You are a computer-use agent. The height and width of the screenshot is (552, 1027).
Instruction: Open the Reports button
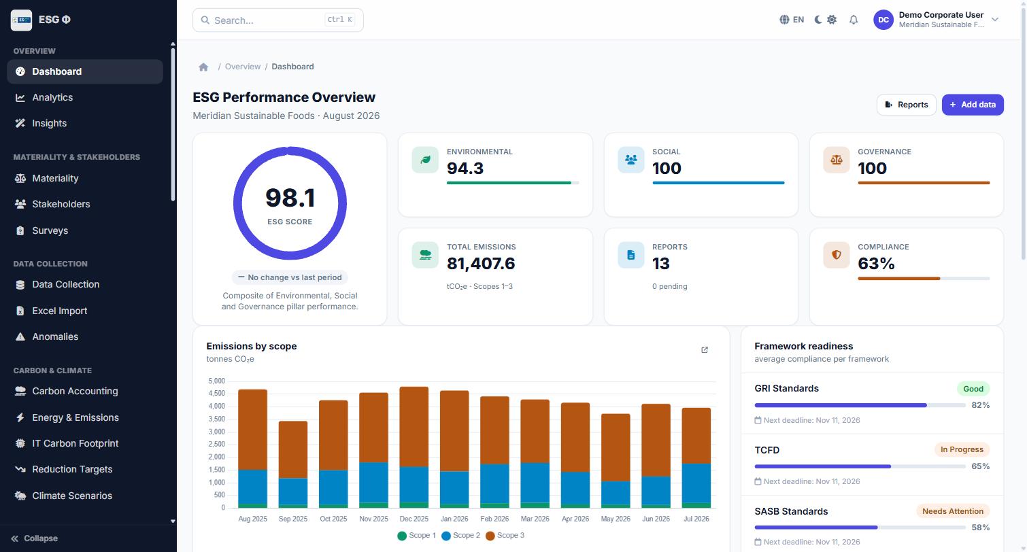907,105
